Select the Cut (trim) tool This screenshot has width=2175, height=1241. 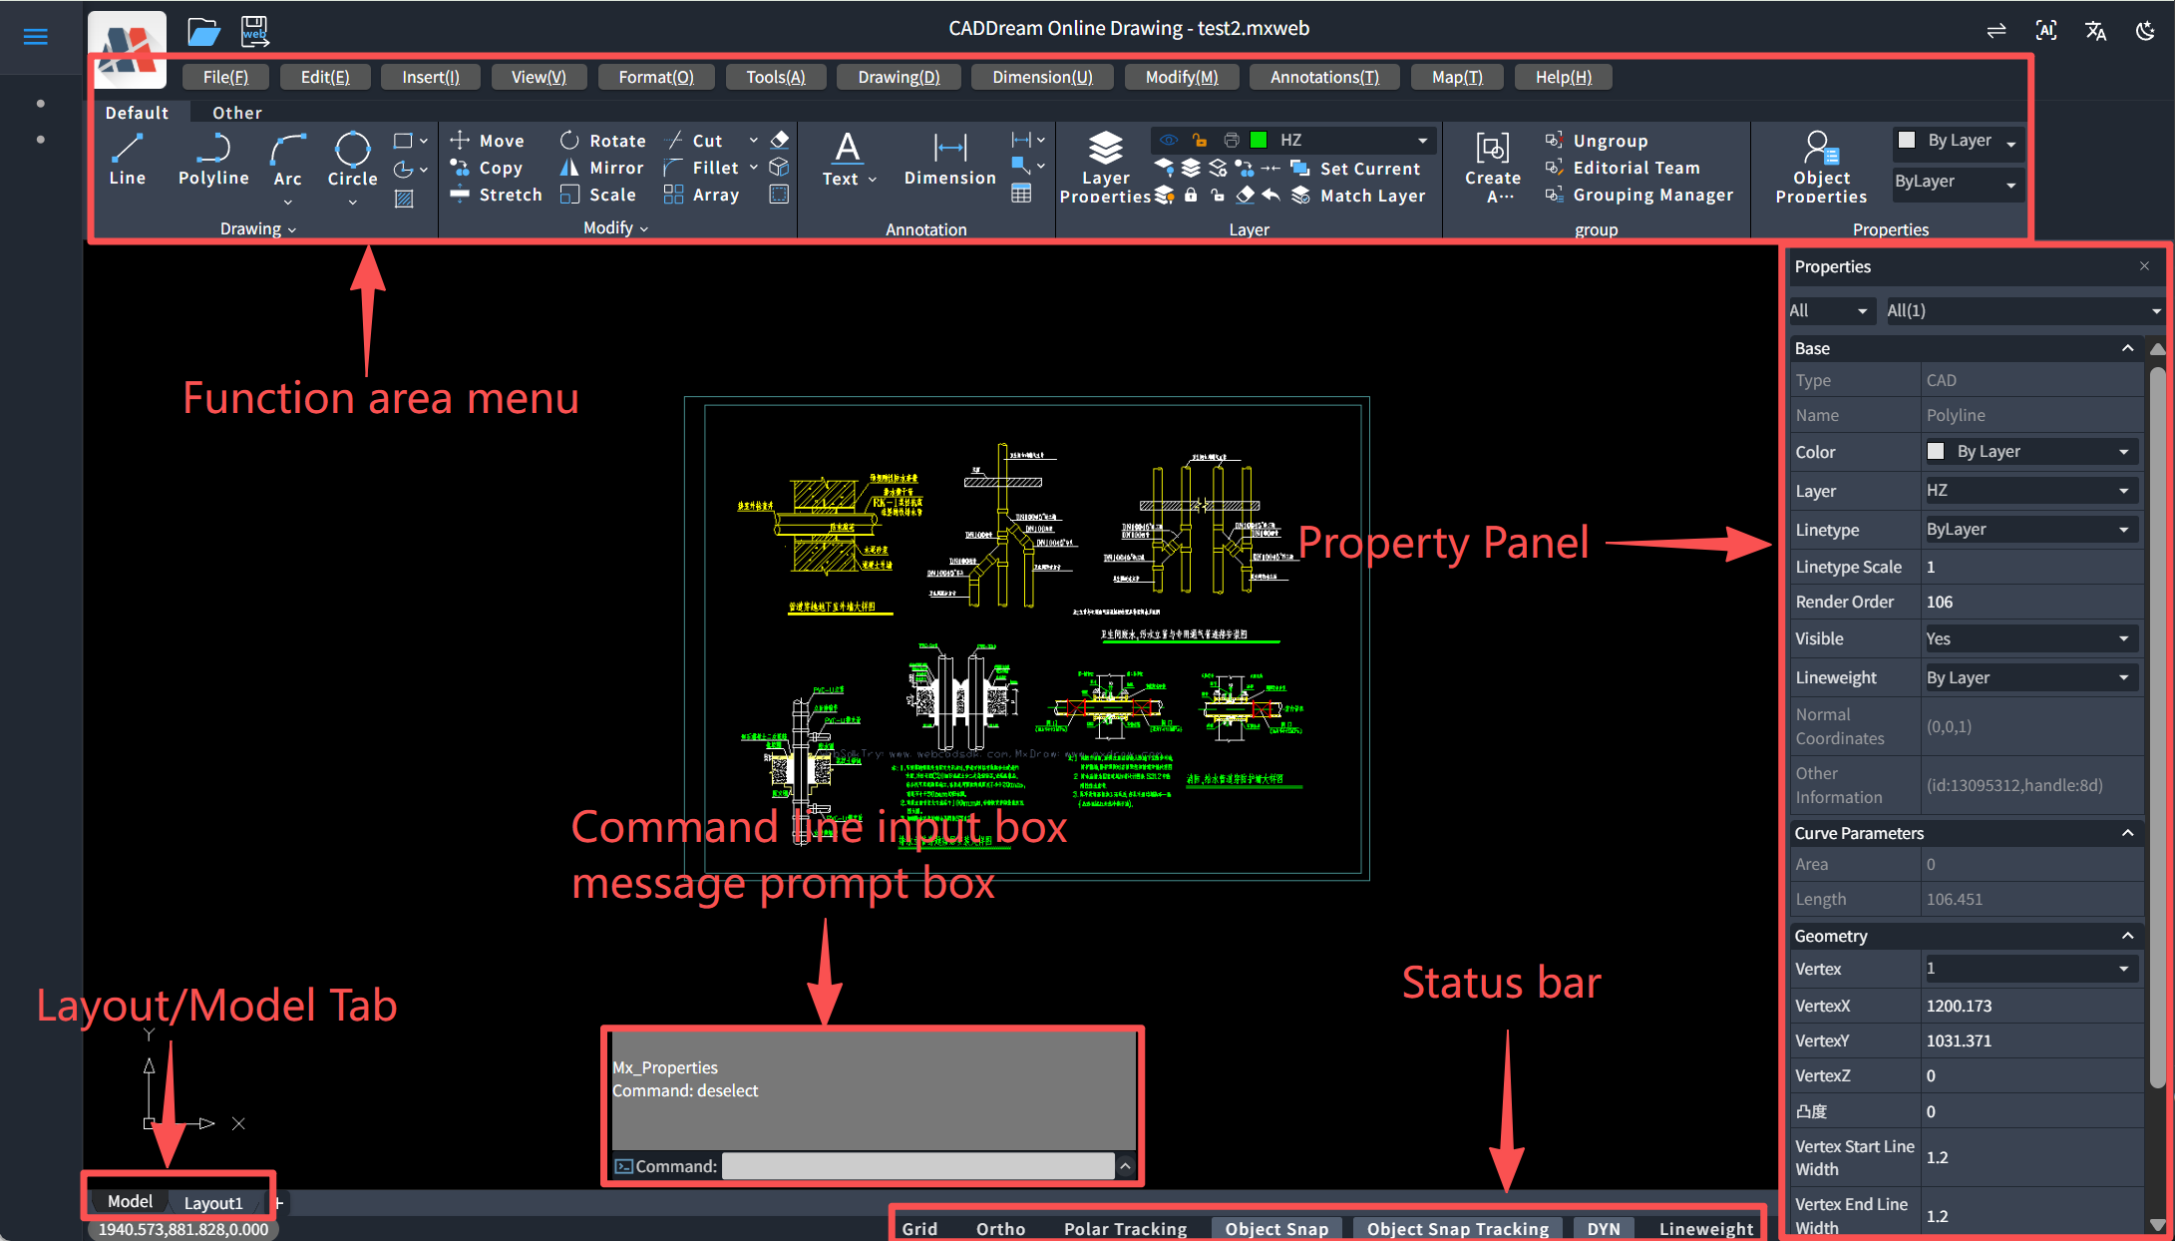coord(693,141)
